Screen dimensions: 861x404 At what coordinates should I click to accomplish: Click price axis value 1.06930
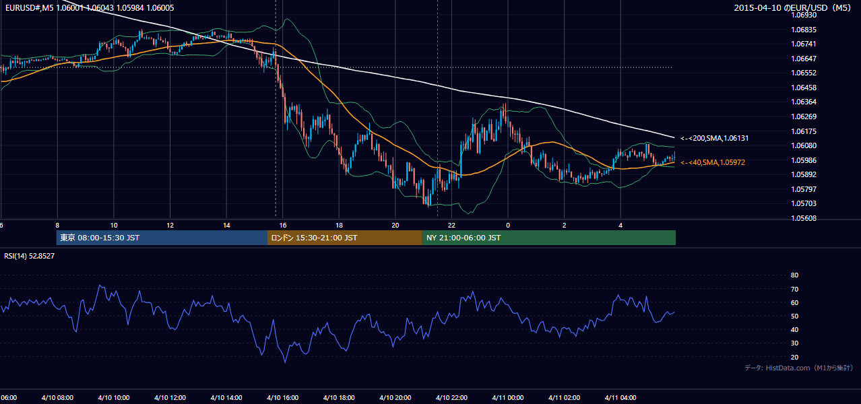pos(804,15)
